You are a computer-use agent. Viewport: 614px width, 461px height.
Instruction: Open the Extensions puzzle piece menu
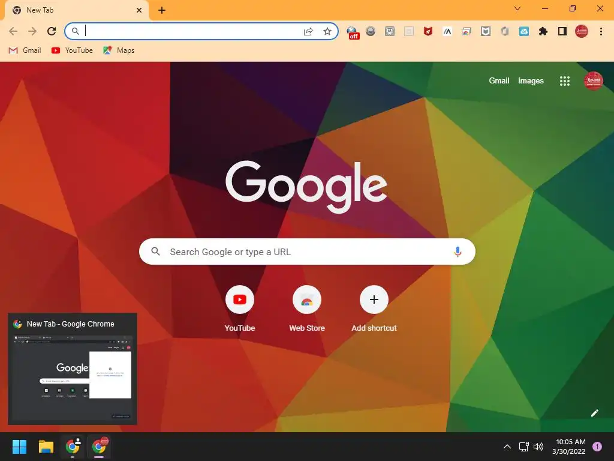tap(543, 31)
